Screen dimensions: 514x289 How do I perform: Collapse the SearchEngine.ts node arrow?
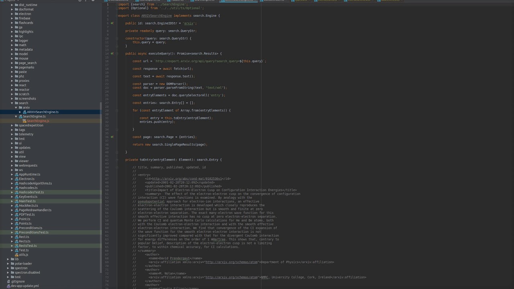(16, 116)
